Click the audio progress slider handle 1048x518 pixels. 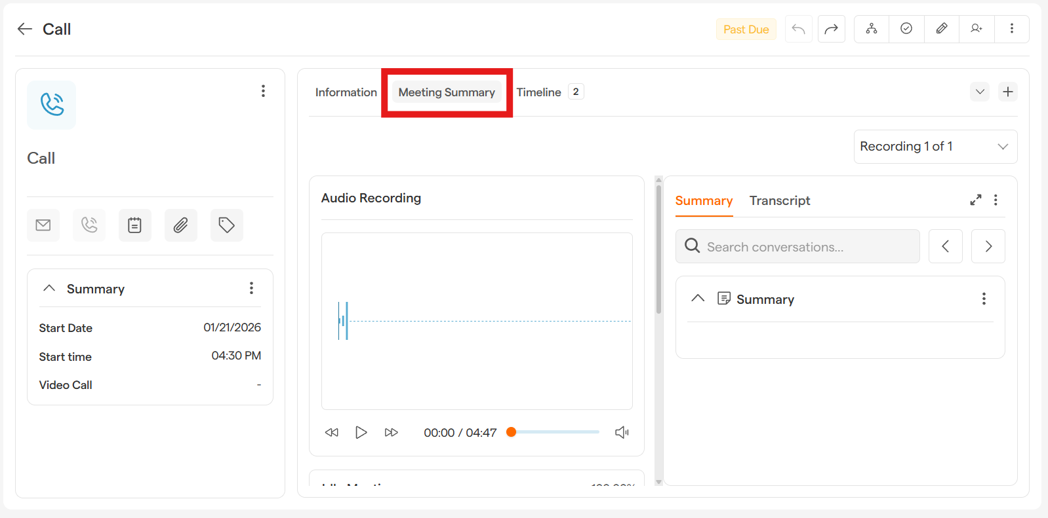coord(512,432)
